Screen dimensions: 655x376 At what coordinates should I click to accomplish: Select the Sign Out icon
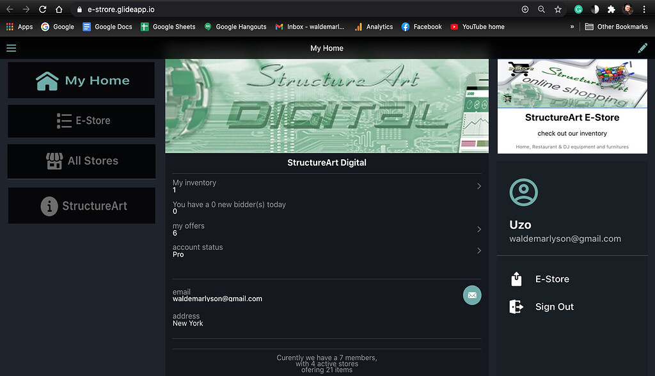(x=516, y=306)
